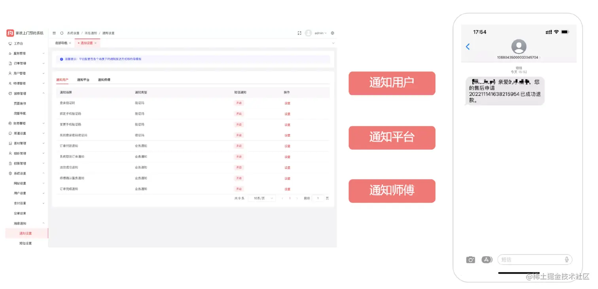The image size is (598, 289).
Task: Expand the 用户设置 submenu chevron
Action: click(44, 193)
